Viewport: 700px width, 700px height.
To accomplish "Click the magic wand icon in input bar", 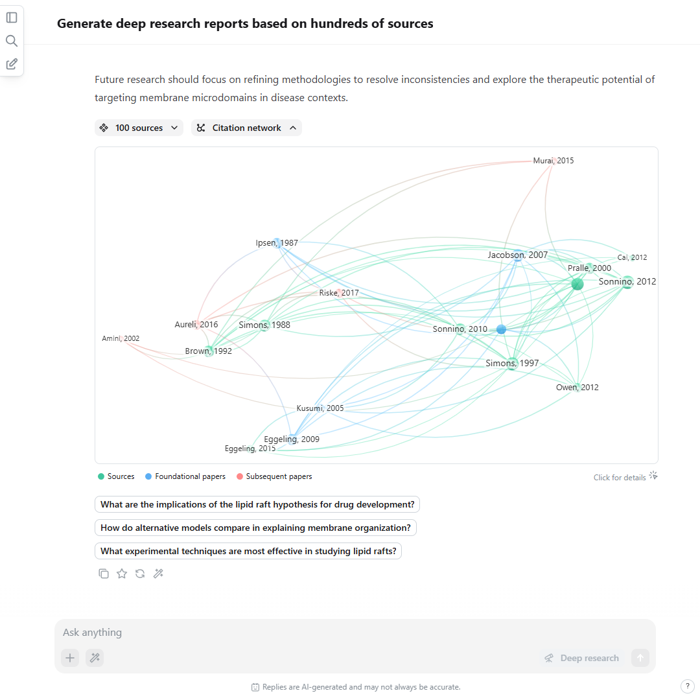I will [95, 658].
